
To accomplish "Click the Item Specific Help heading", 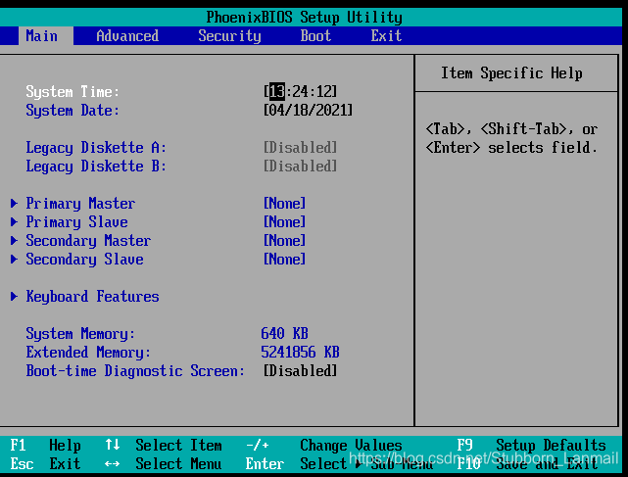I will click(x=511, y=73).
